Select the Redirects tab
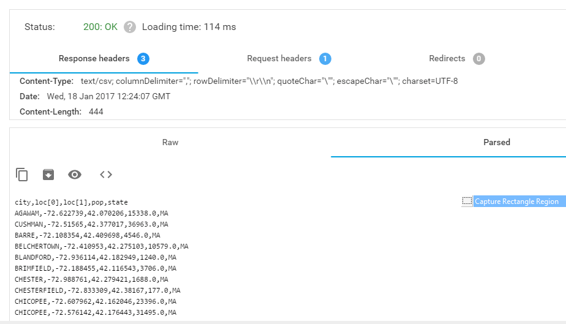Image resolution: width=566 pixels, height=324 pixels. (x=447, y=59)
